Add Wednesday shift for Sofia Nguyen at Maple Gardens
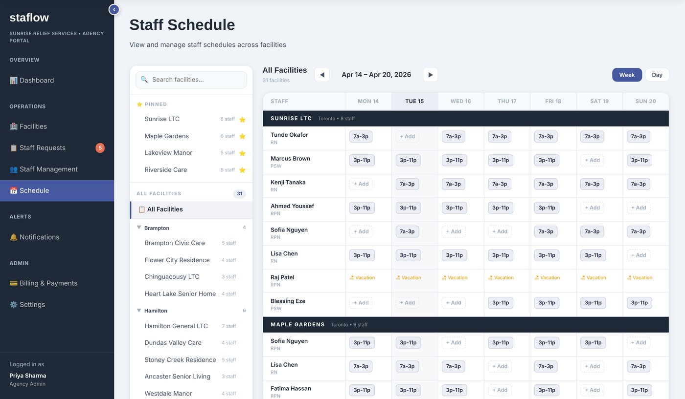The height and width of the screenshot is (399, 685). tap(454, 343)
